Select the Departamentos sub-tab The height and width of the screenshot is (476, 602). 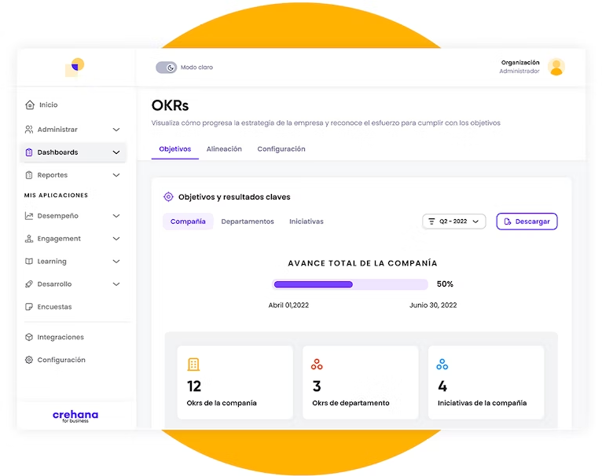[x=248, y=222]
